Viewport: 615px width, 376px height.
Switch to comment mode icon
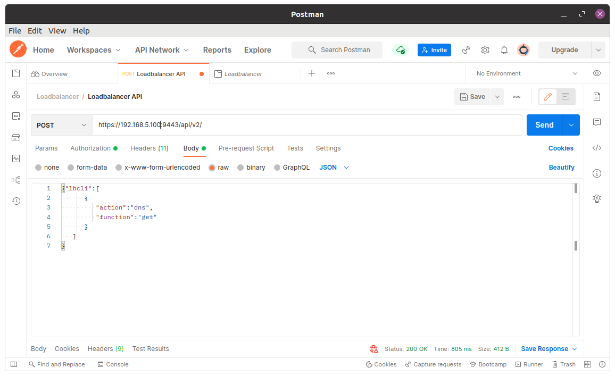tap(565, 96)
